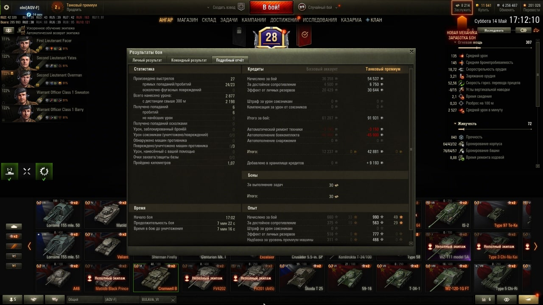Switch to the Командный результат tab
Image resolution: width=543 pixels, height=305 pixels.
189,60
